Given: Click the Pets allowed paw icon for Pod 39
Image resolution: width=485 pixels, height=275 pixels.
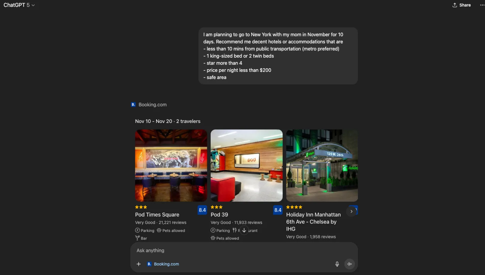Looking at the screenshot, I should [x=213, y=238].
